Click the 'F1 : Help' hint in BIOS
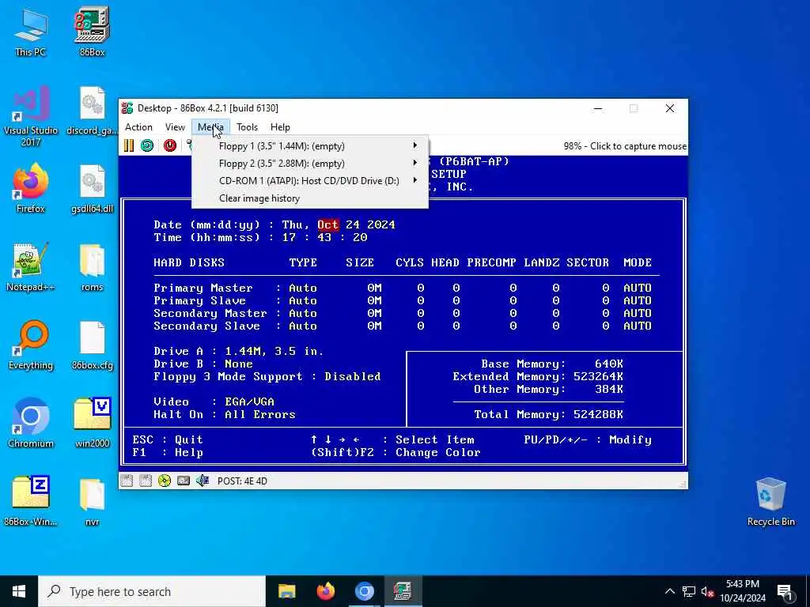 tap(168, 452)
